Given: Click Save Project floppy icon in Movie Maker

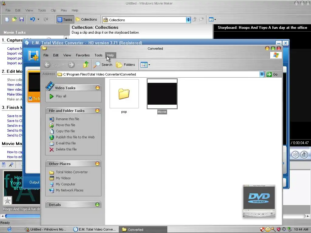Looking at the screenshot, I should click(22, 19).
